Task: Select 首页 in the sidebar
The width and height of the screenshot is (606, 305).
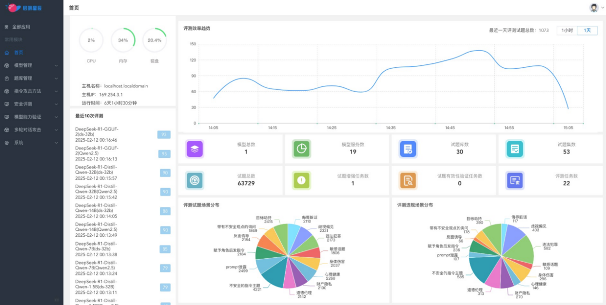Action: point(19,53)
